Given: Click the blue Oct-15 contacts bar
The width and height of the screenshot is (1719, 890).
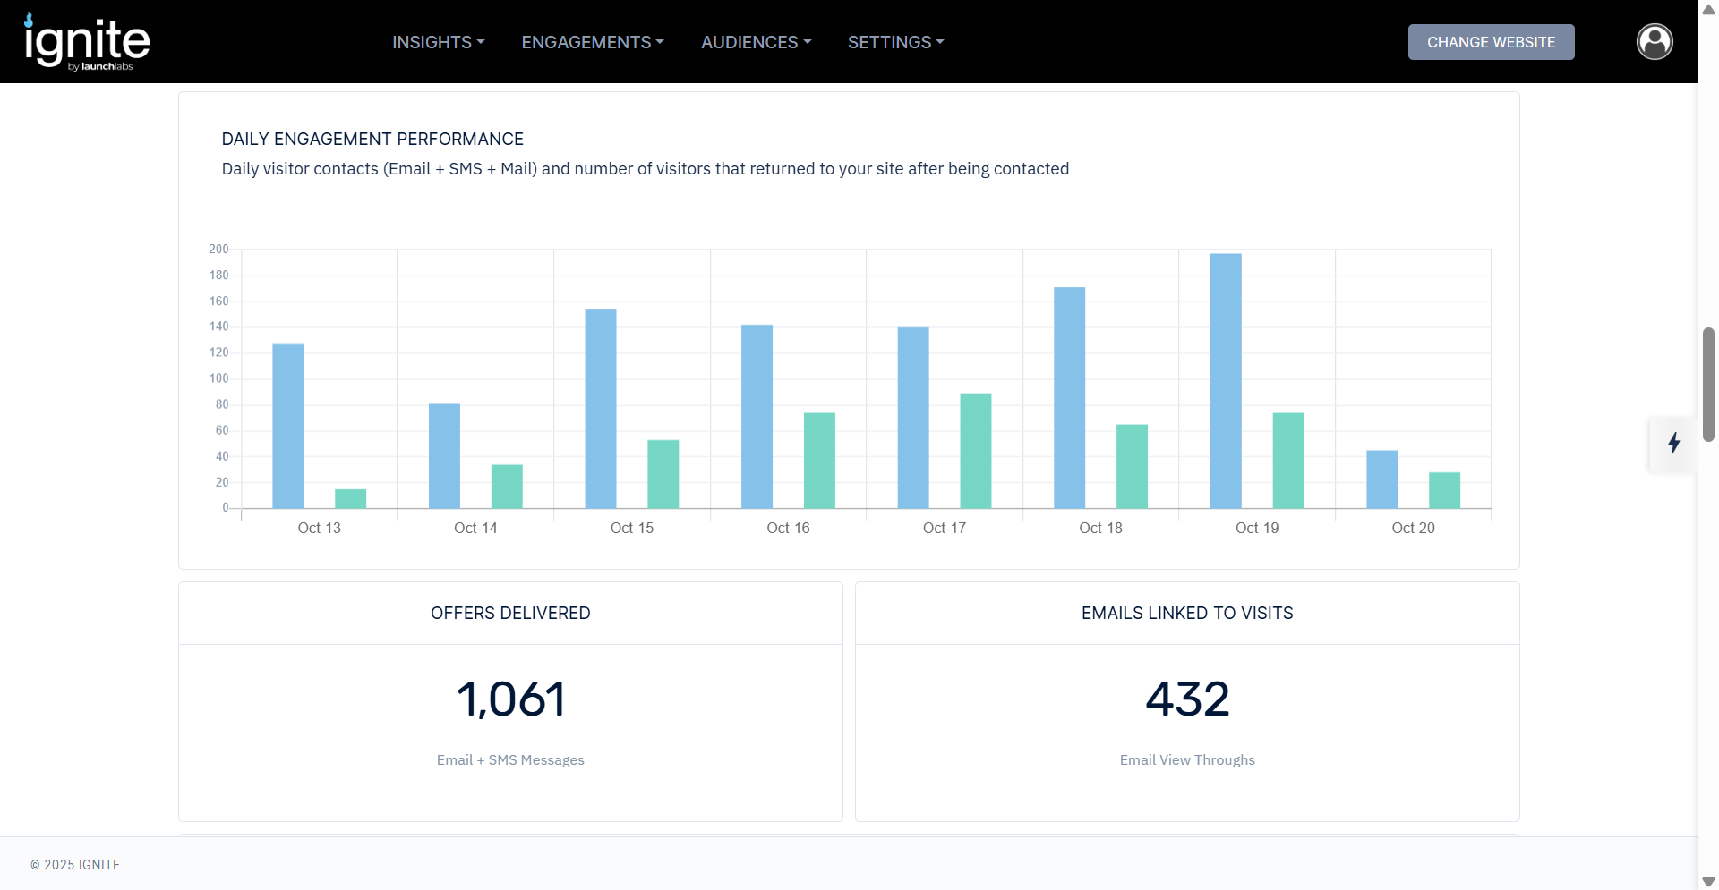Looking at the screenshot, I should pos(600,409).
